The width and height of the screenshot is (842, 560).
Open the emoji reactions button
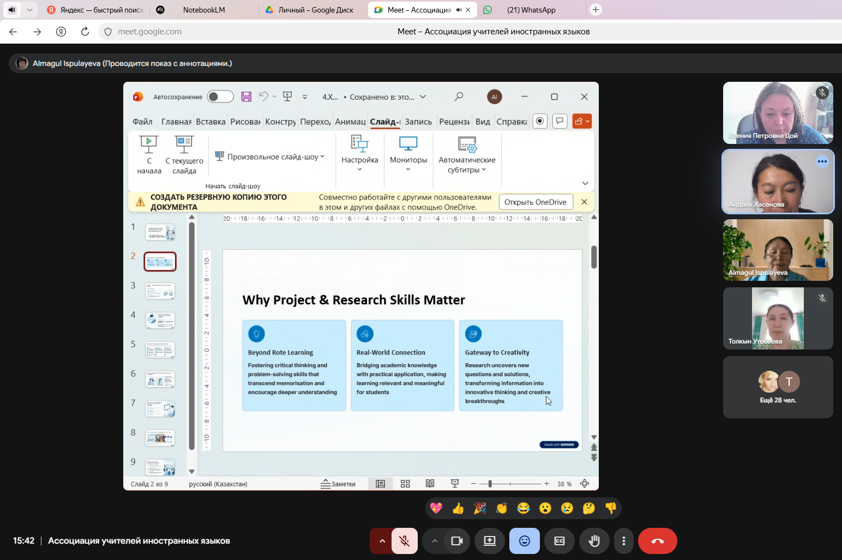[x=524, y=541]
